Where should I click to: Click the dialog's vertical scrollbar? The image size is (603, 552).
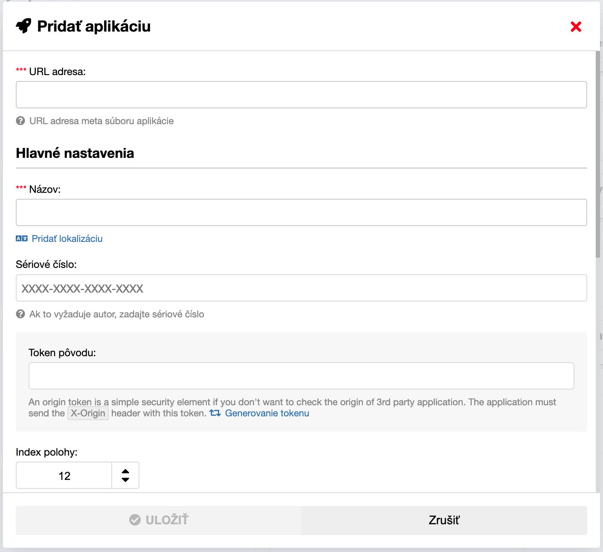point(598,154)
